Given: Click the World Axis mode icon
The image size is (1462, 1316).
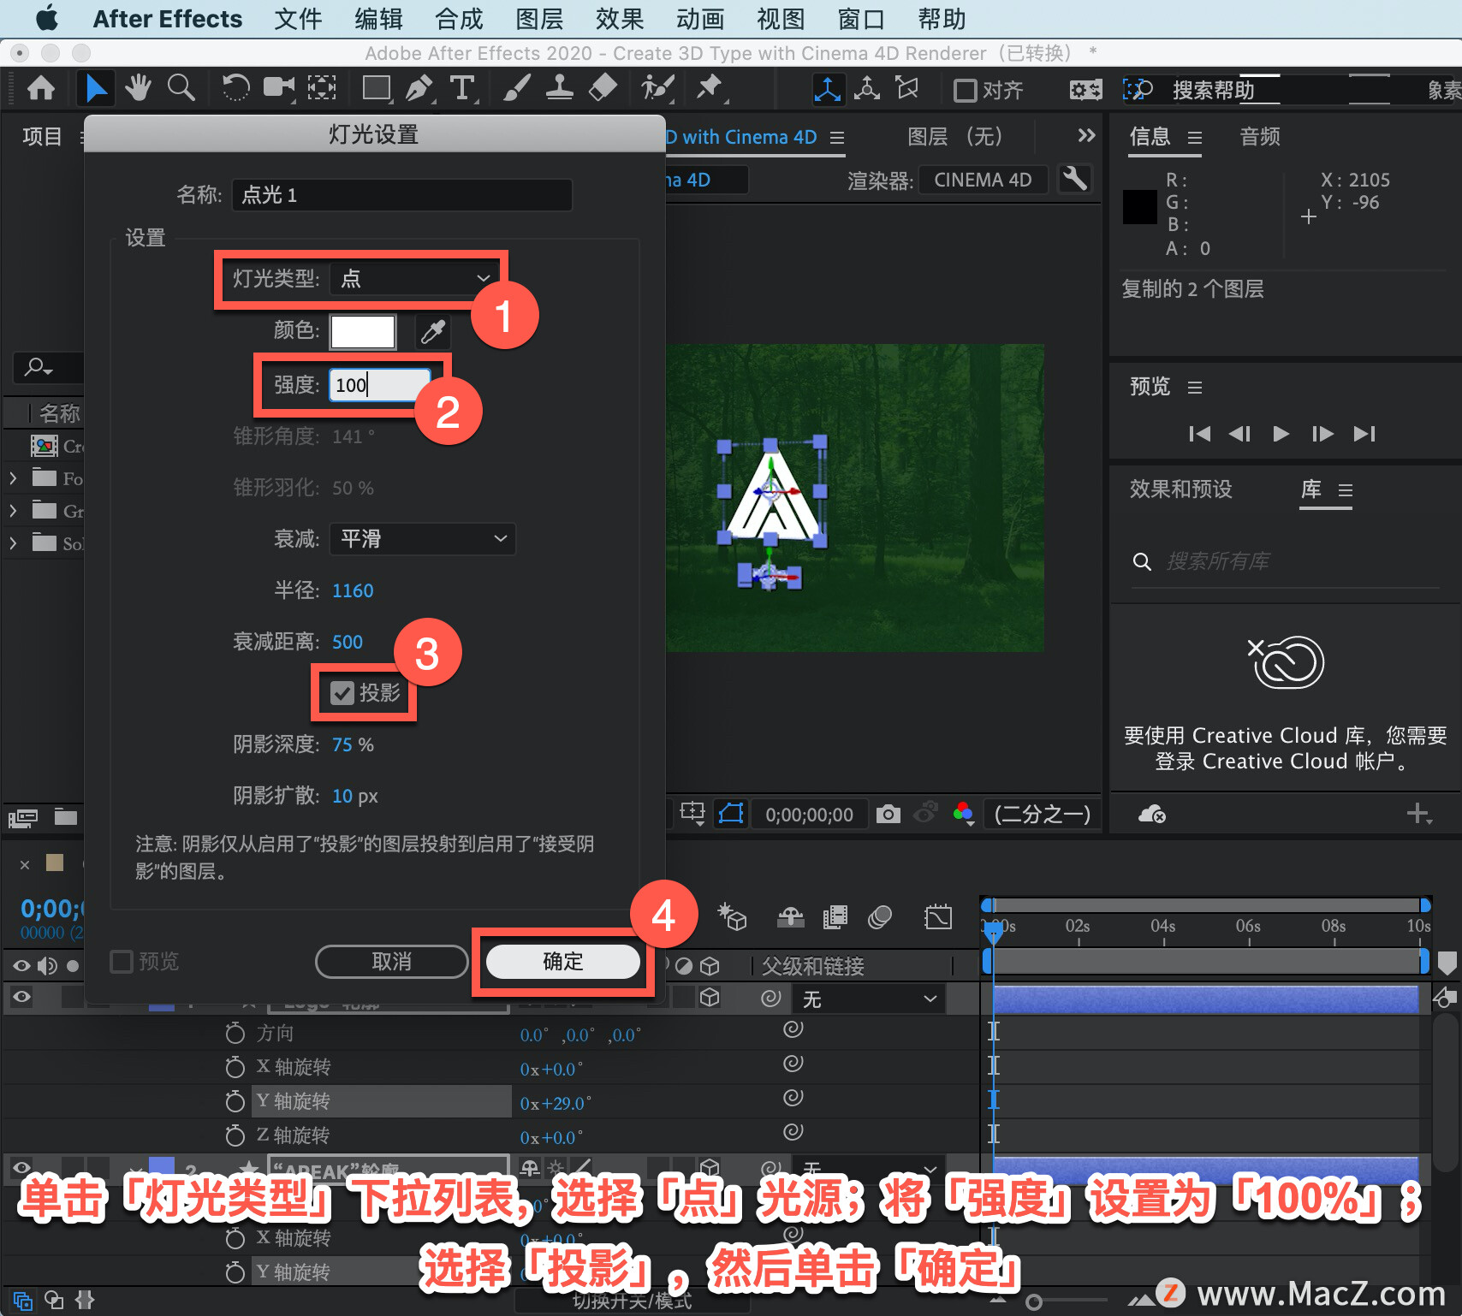Looking at the screenshot, I should pos(867,89).
